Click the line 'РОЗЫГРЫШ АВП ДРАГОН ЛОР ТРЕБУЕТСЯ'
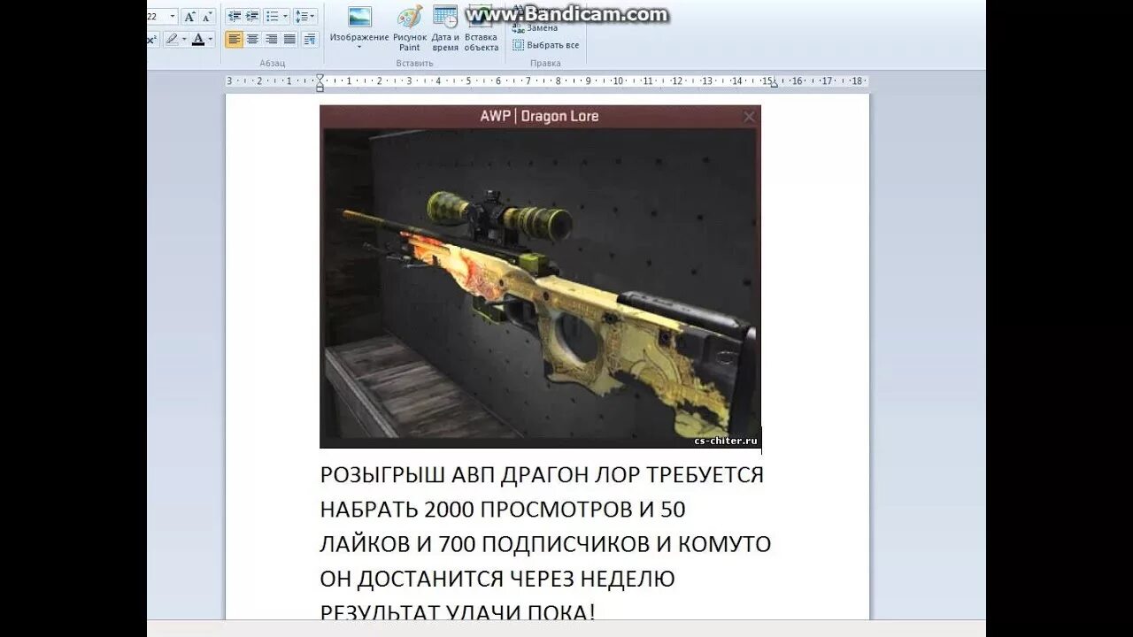Screen dimensions: 1133x637 542,475
